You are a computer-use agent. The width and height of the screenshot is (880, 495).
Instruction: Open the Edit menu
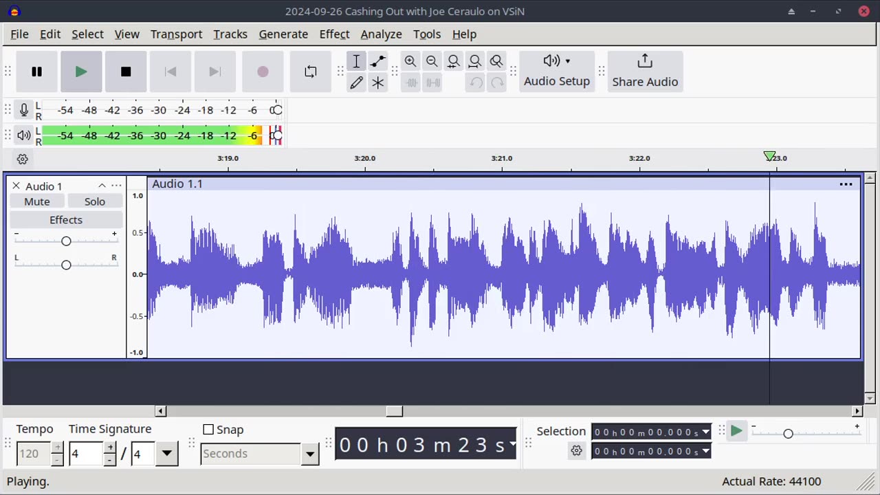(x=50, y=34)
